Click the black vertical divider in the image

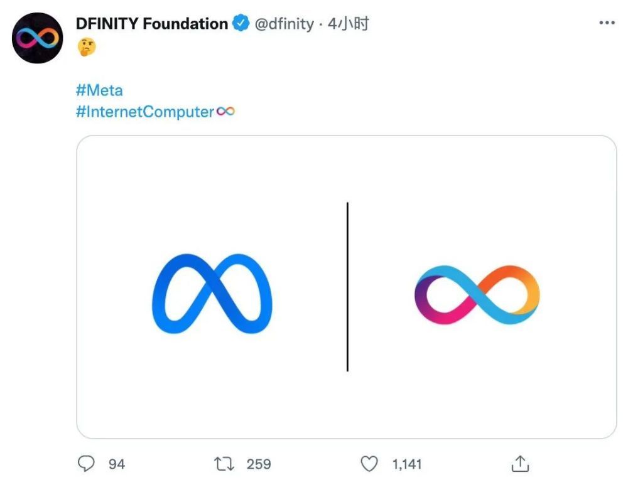tap(347, 287)
